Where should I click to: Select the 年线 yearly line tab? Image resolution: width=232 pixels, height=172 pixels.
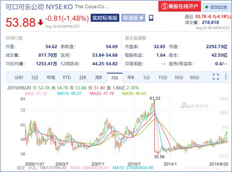point(51,77)
